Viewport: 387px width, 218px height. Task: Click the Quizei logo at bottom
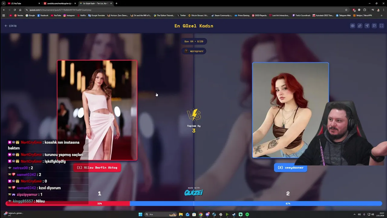(x=194, y=193)
